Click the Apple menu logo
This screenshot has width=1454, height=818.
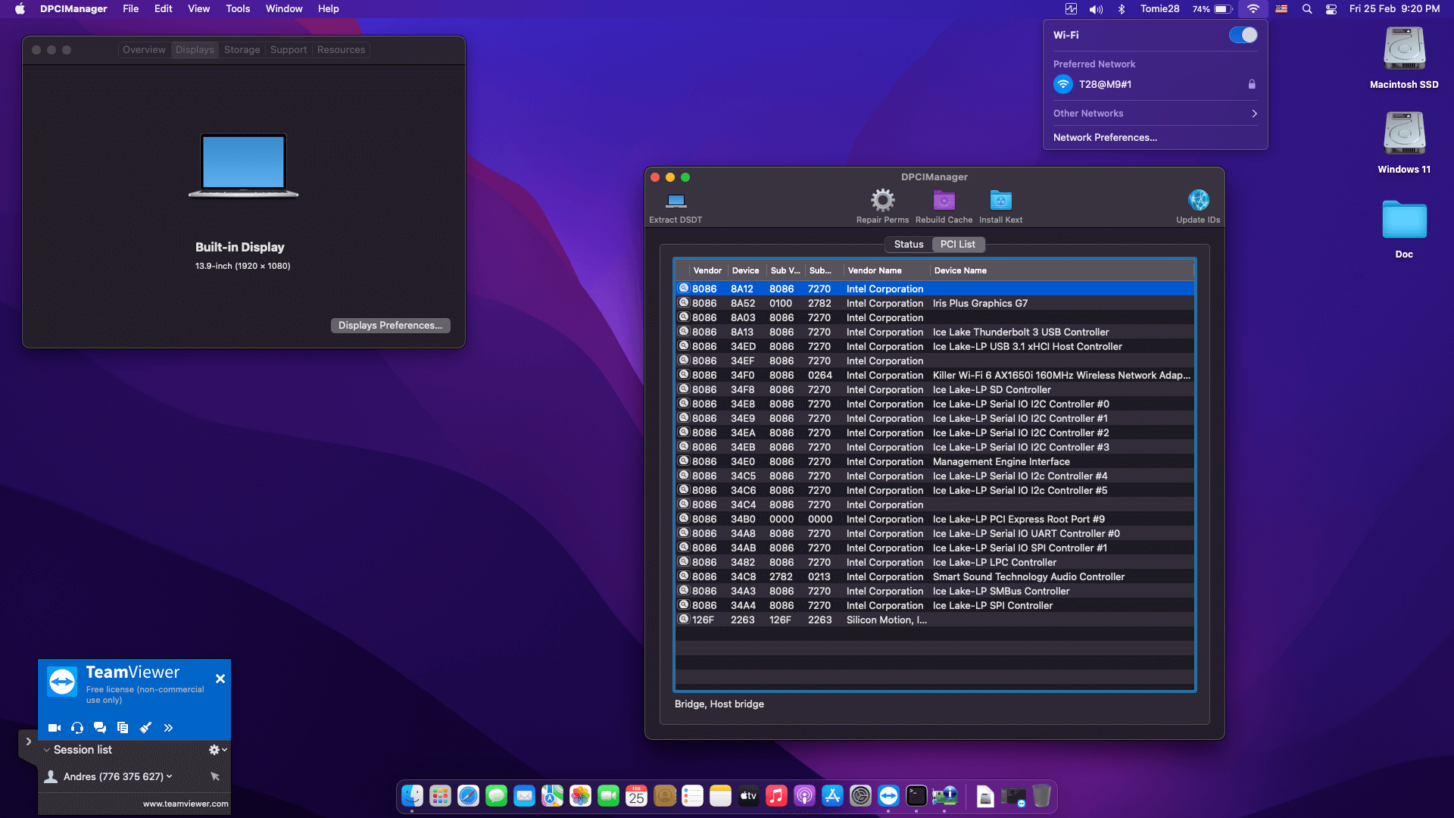coord(20,8)
